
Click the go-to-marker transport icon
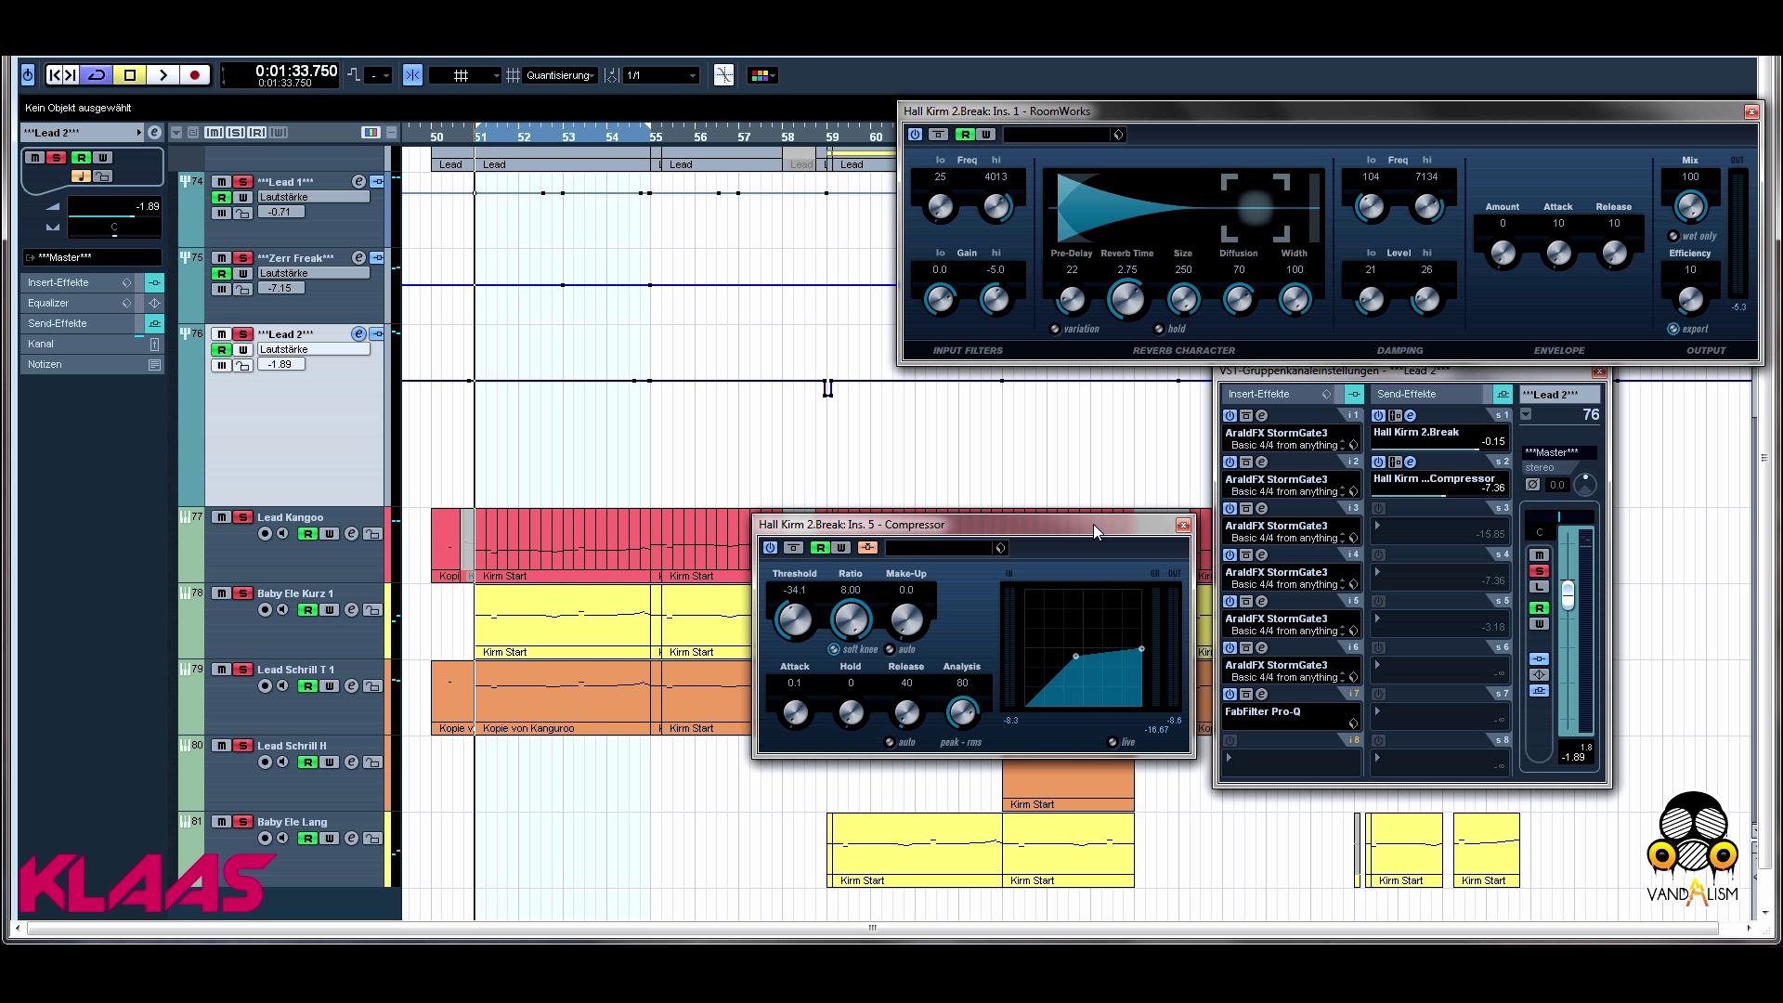click(62, 75)
